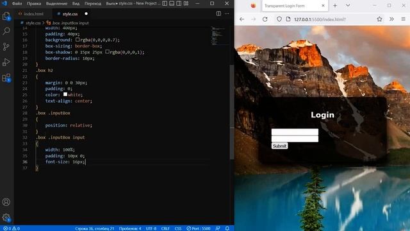410x231 pixels.
Task: Click the shield tracking protection icon
Action: pos(279,19)
